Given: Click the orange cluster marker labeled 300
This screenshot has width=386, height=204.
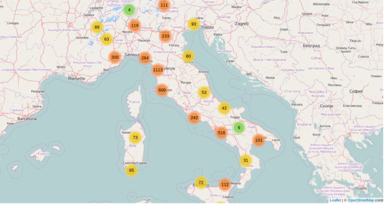Looking at the screenshot, I should (115, 57).
